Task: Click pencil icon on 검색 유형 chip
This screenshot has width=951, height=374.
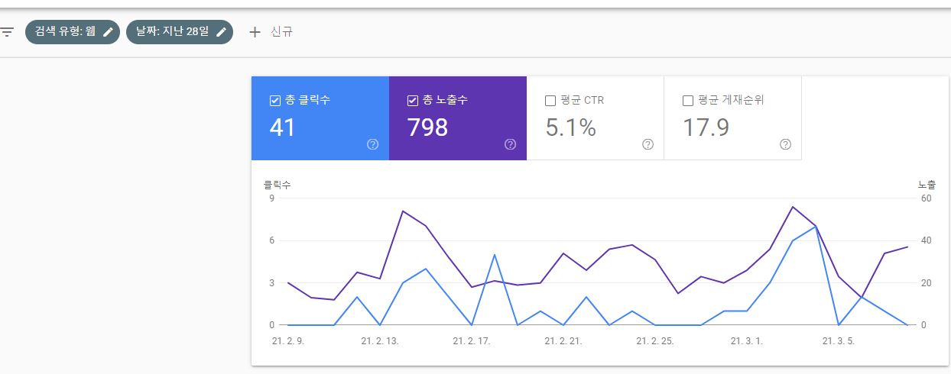Action: (109, 32)
